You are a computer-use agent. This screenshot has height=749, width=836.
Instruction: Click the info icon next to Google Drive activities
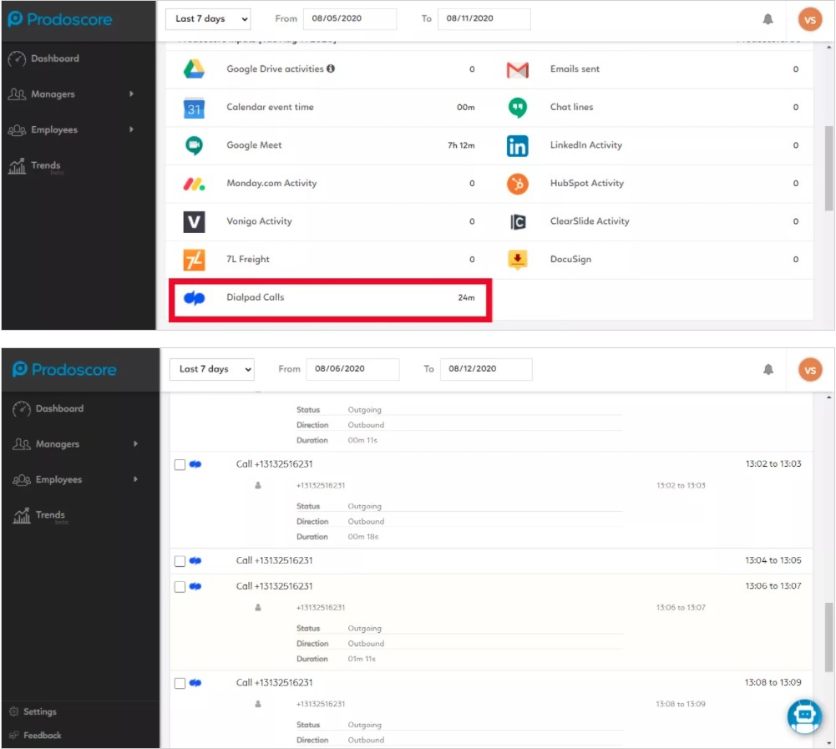click(331, 68)
